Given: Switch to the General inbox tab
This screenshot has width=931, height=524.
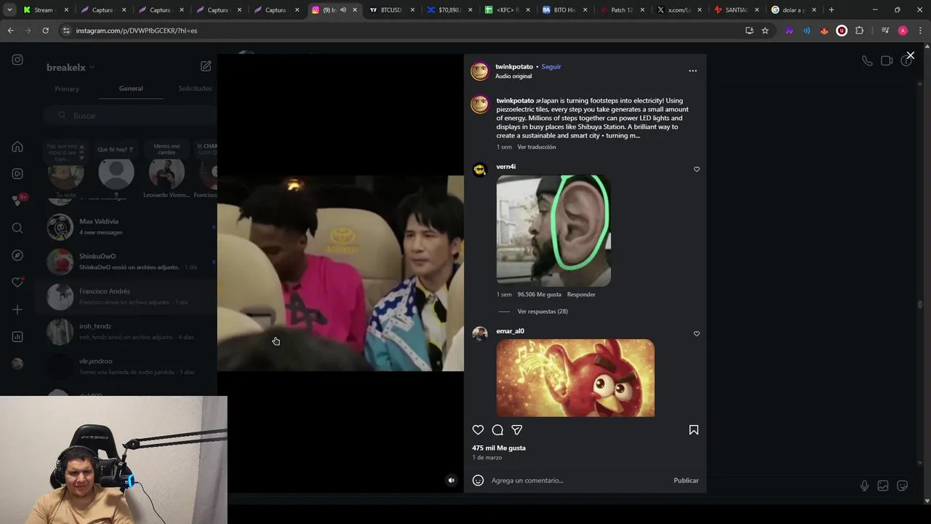Looking at the screenshot, I should pos(131,89).
